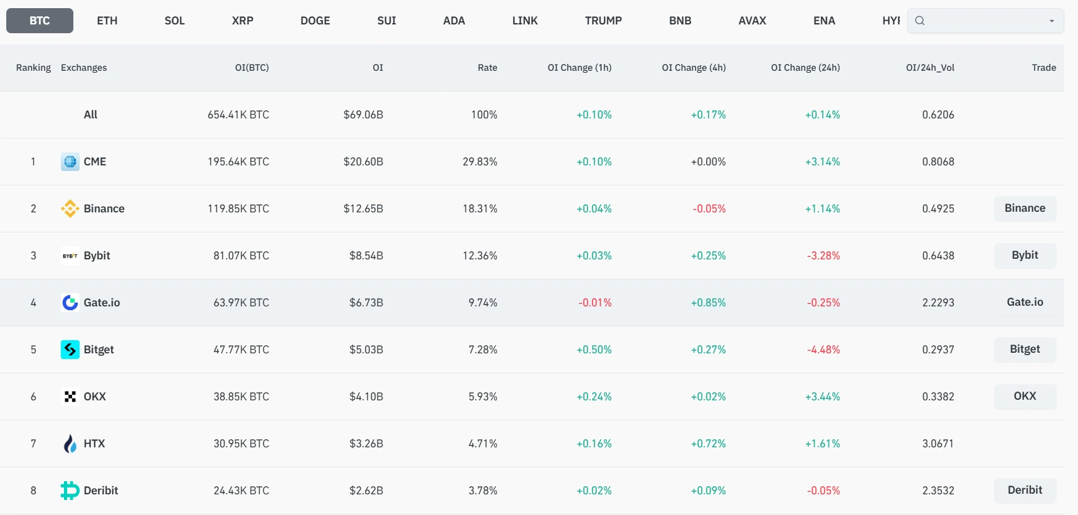Select the SUI tab
This screenshot has height=515, width=1078.
(387, 21)
